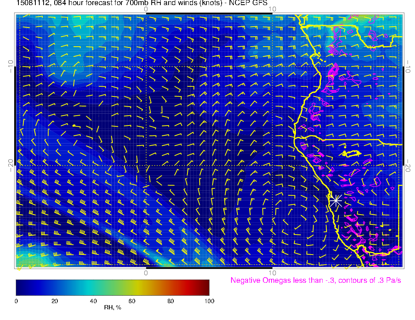
Task: Click the top axis longitude label 0
Action: coord(146,9)
